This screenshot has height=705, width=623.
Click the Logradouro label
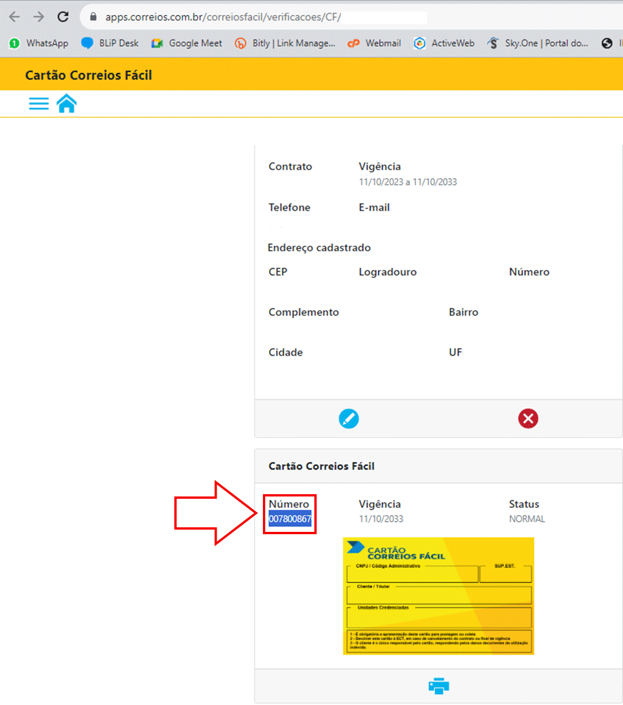[388, 272]
